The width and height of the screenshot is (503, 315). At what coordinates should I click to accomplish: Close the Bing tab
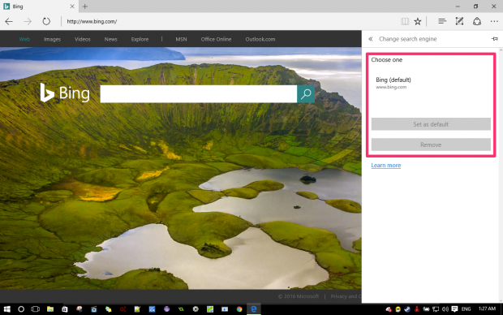[x=72, y=6]
